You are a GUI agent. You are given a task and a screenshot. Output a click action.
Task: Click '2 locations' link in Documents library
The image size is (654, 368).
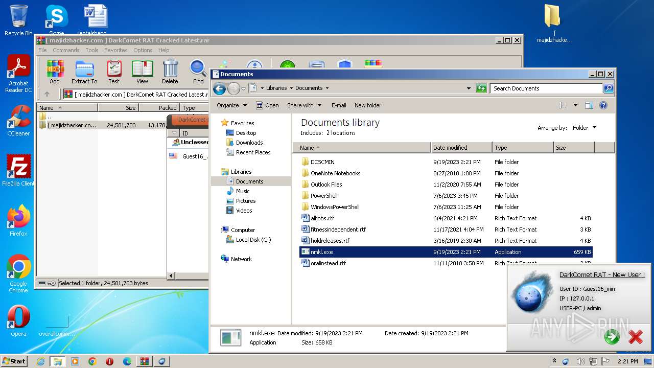point(341,133)
